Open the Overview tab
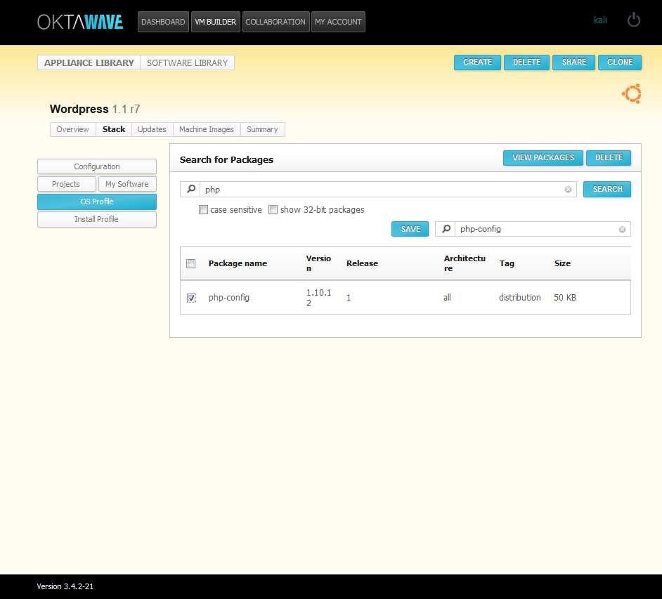662x599 pixels. tap(72, 129)
